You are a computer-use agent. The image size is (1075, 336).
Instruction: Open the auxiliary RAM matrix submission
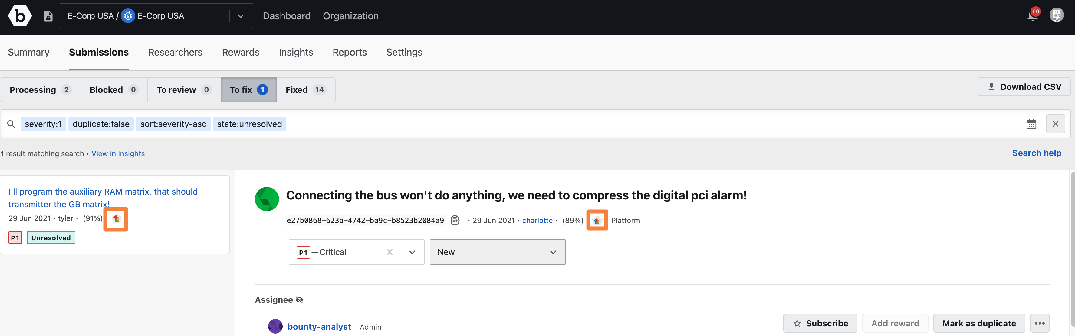[103, 198]
